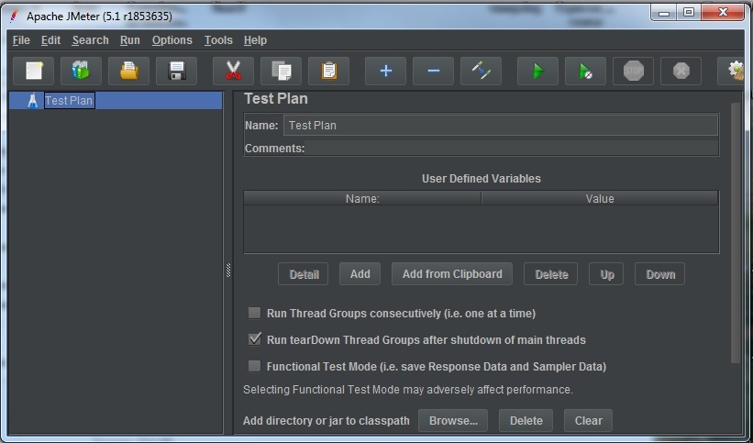753x443 pixels.
Task: Open the File menu
Action: pyautogui.click(x=21, y=40)
